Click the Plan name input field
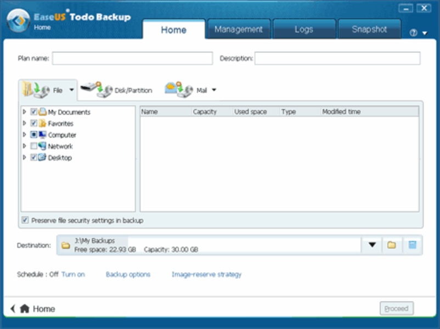The height and width of the screenshot is (329, 440). (132, 58)
